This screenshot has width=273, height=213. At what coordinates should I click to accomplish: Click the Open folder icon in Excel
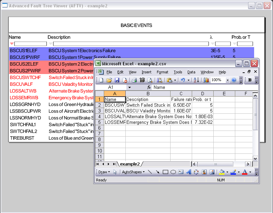pyautogui.click(x=109, y=80)
